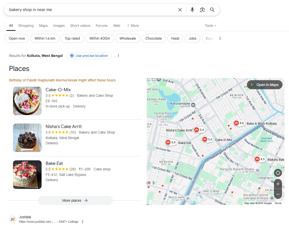Submit search using magnifier icon
The width and height of the screenshot is (289, 225).
click(212, 10)
